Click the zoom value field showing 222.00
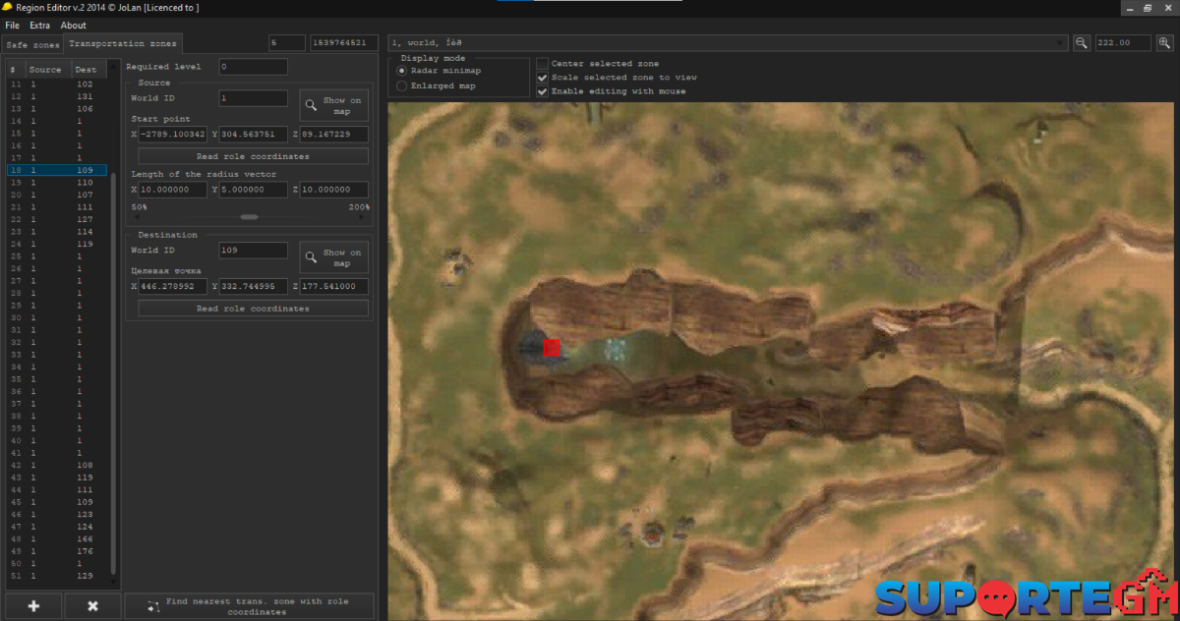Image resolution: width=1180 pixels, height=621 pixels. 1123,43
